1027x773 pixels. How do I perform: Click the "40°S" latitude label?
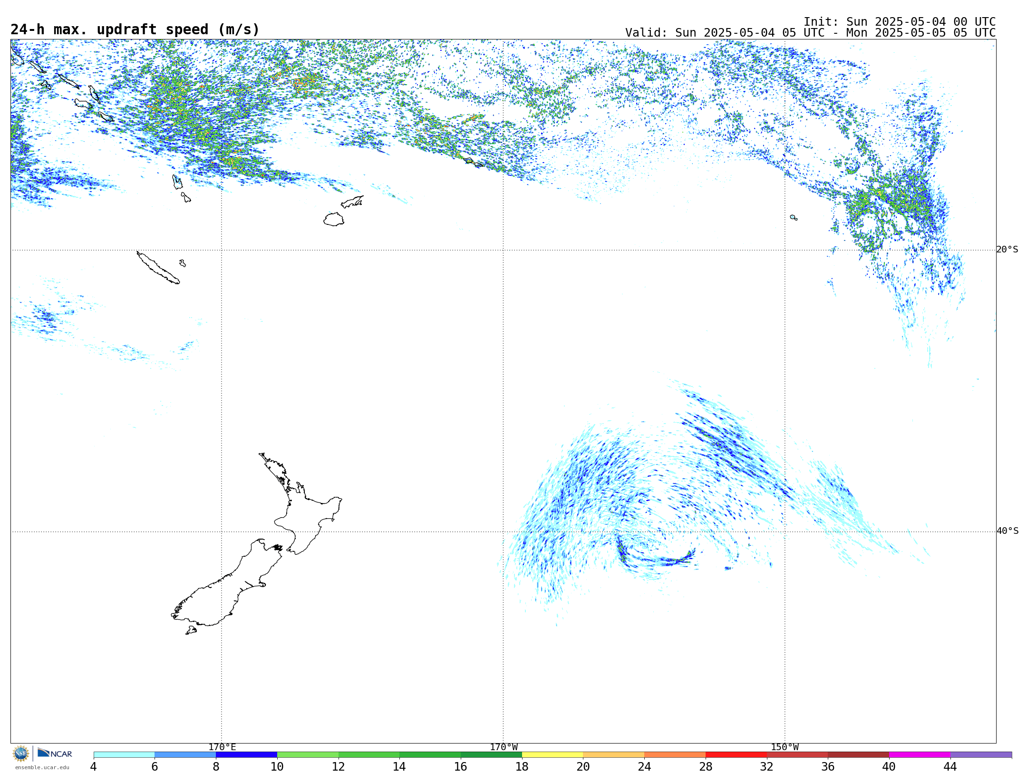[x=1007, y=531]
